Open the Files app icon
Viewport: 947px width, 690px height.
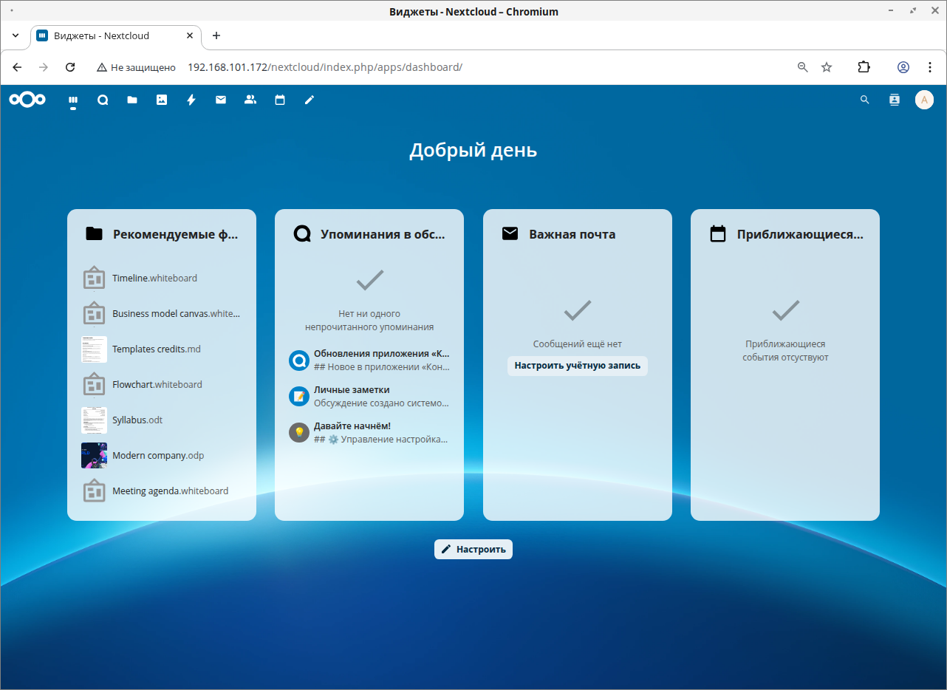pyautogui.click(x=132, y=100)
